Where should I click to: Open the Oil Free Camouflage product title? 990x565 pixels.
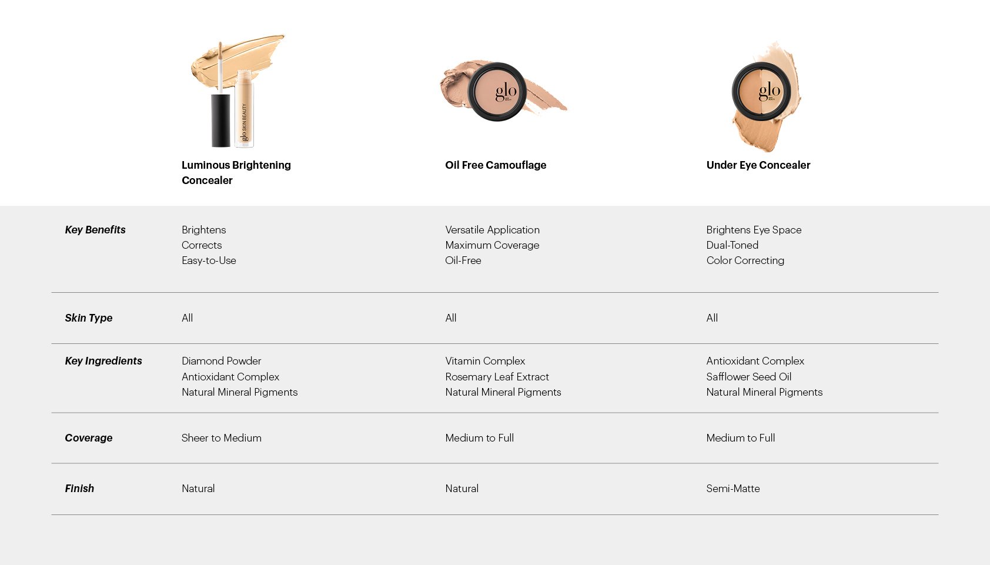point(496,165)
